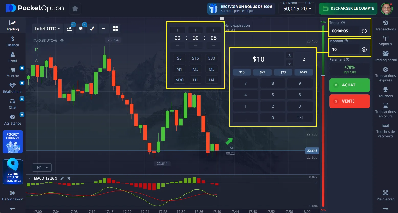Open the Pocket Friends promo thumbnail

click(13, 142)
